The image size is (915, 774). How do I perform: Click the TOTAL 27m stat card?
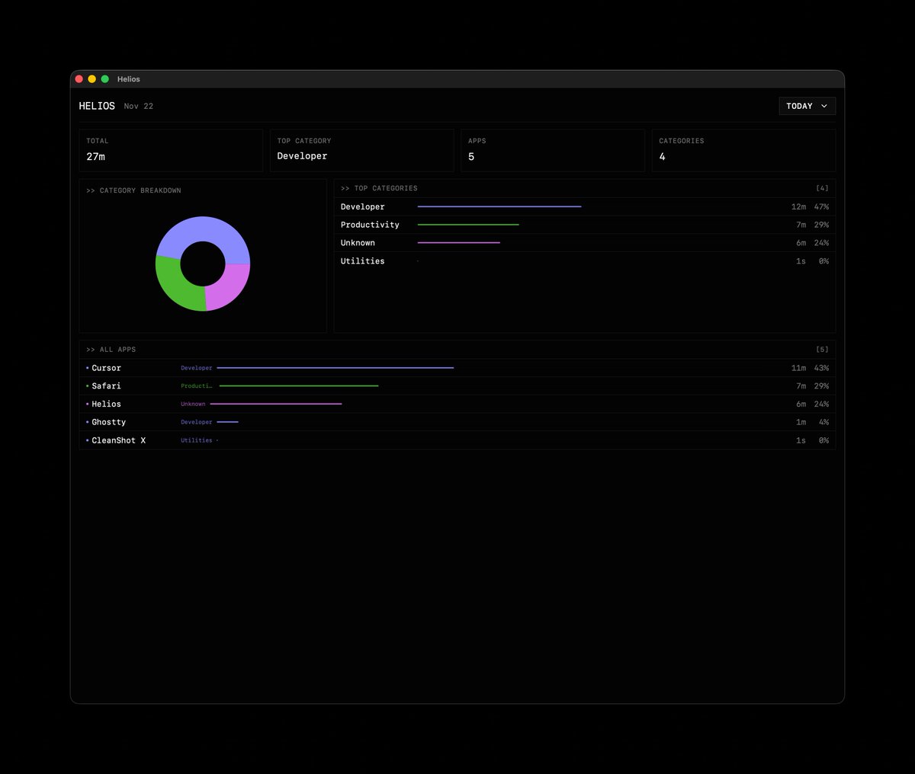click(171, 150)
